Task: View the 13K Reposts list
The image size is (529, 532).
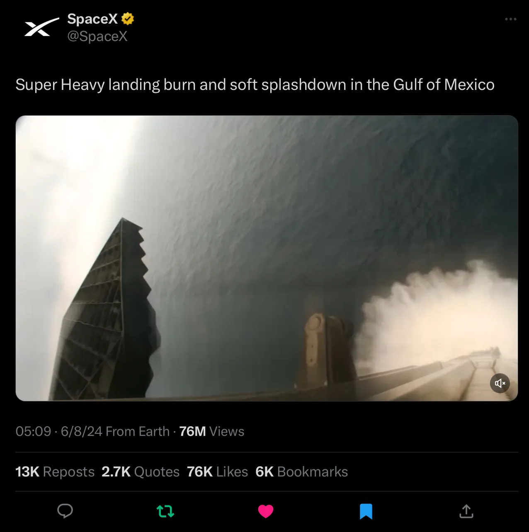Action: tap(55, 472)
